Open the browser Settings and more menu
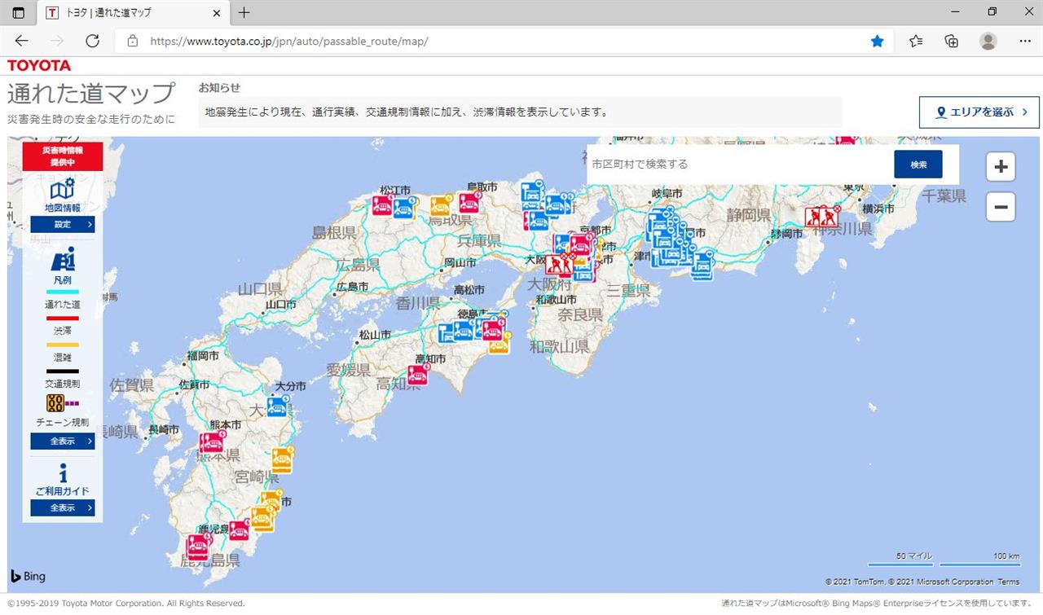Screen dimensions: 1043x615 point(1024,41)
